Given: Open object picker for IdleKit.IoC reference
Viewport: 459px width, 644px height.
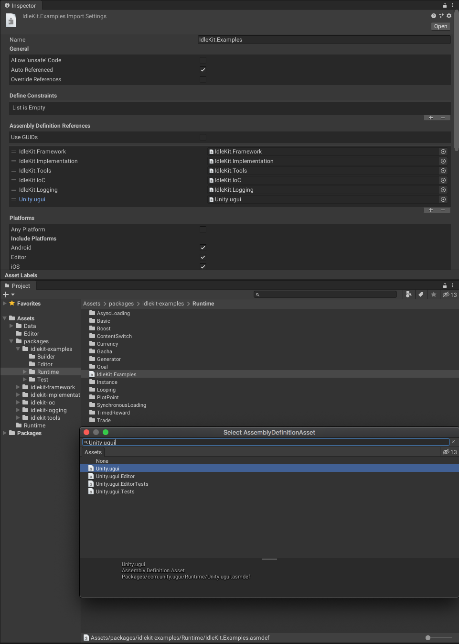Looking at the screenshot, I should (443, 180).
